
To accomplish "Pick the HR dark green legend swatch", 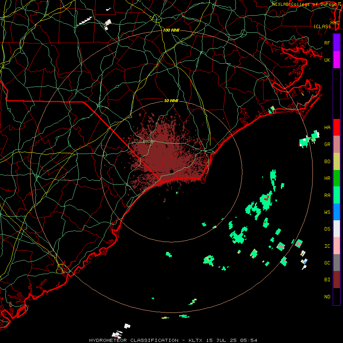I will (x=337, y=178).
